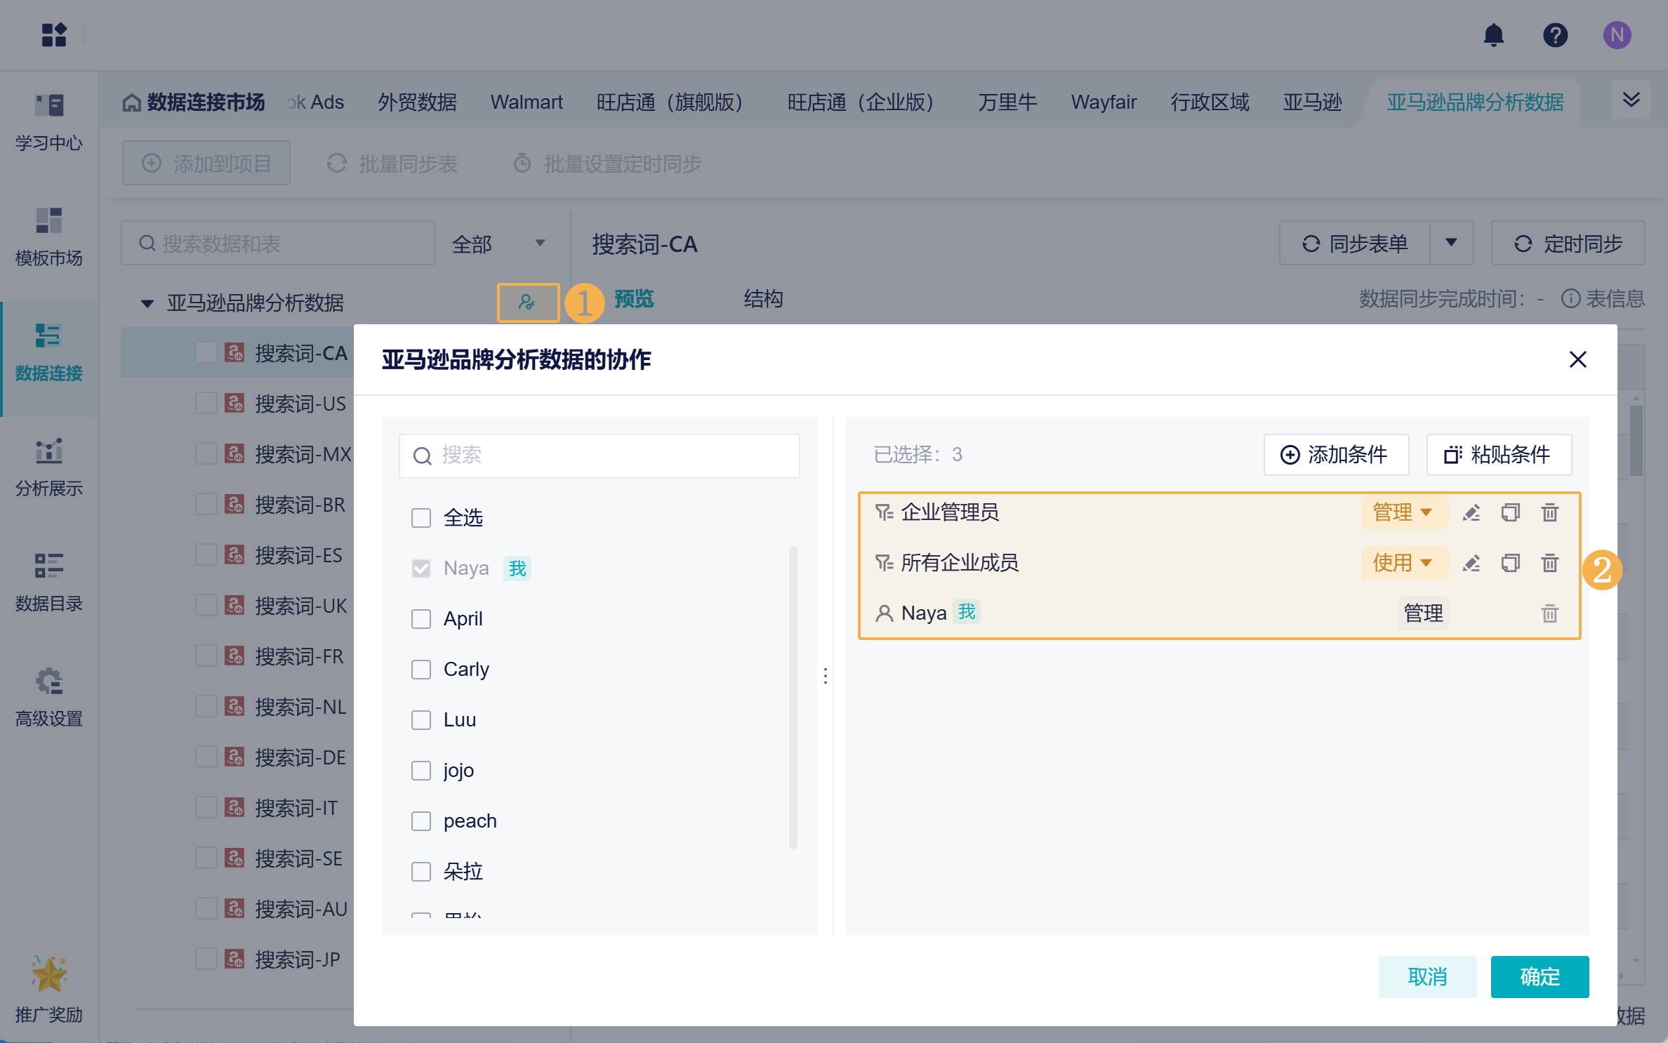Check the 全选 checkbox
Viewport: 1668px width, 1043px height.
point(421,518)
